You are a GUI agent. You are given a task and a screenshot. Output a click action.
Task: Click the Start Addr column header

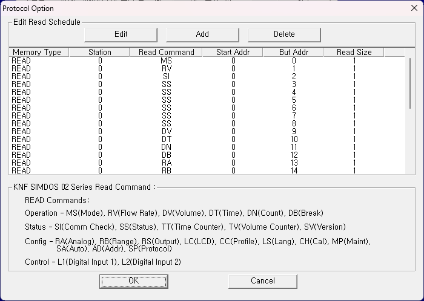(x=233, y=52)
